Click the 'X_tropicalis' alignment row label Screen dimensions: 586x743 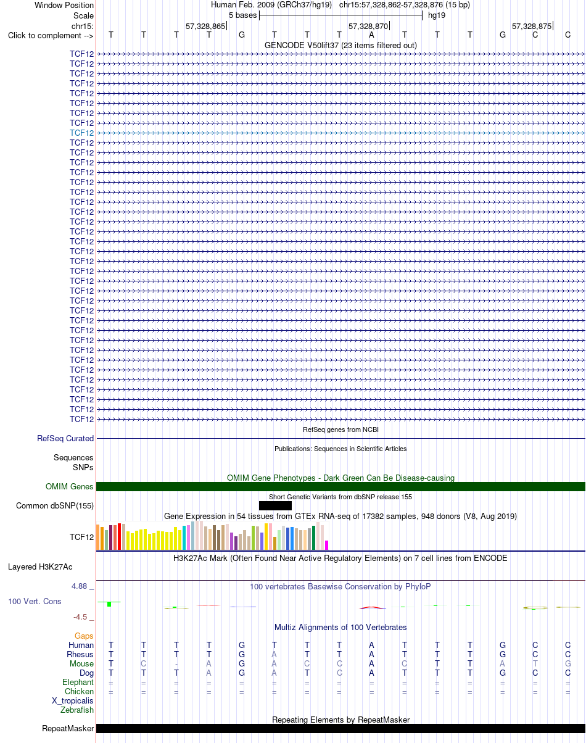click(73, 700)
